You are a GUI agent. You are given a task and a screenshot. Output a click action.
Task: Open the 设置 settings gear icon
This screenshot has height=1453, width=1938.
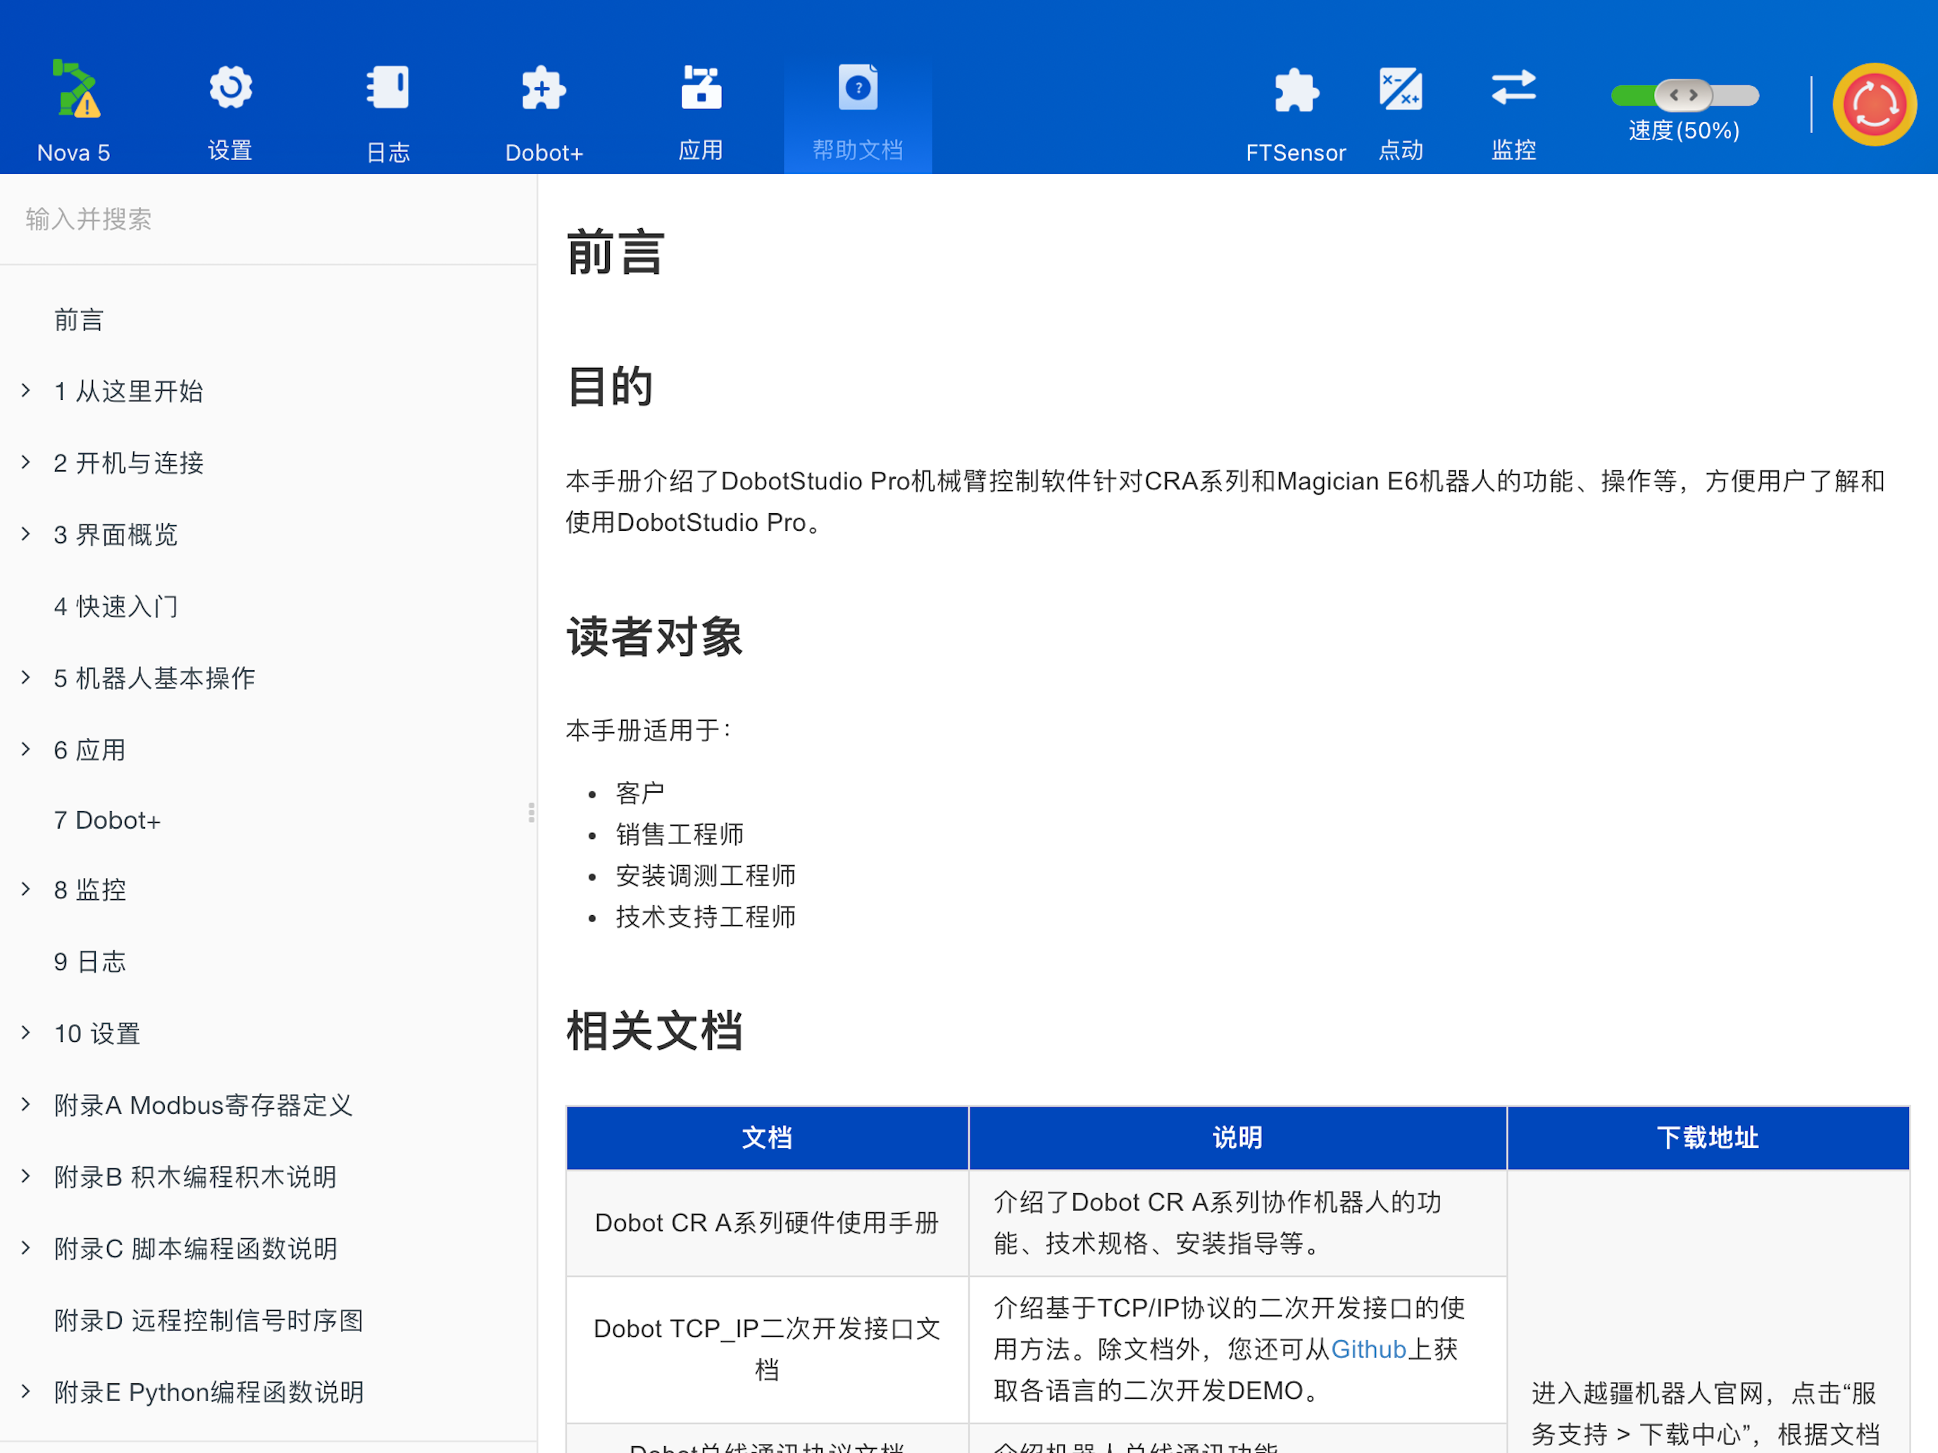(x=230, y=87)
